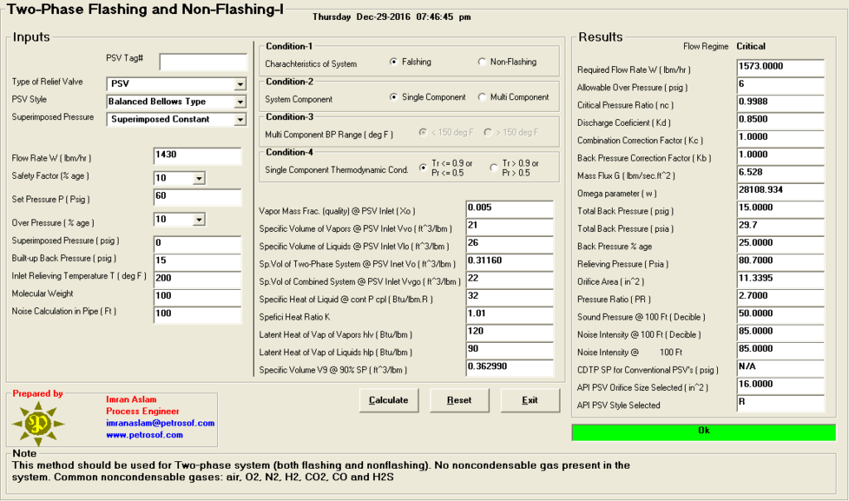
Task: Click the Calculate button
Action: click(x=388, y=400)
